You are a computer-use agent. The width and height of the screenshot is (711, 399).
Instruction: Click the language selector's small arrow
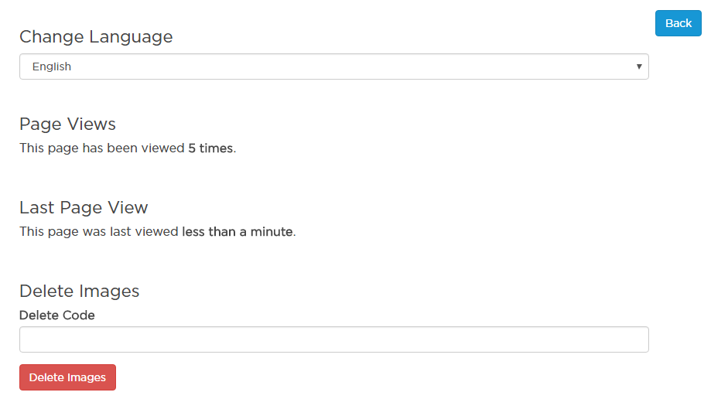pos(639,66)
